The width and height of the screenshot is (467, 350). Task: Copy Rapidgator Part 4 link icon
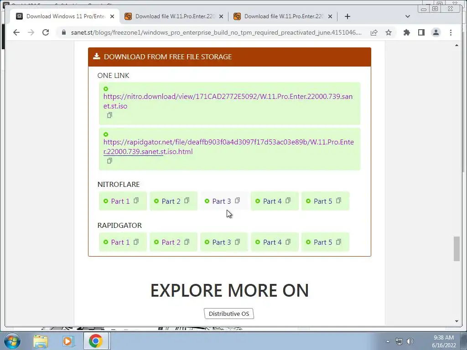coord(288,242)
